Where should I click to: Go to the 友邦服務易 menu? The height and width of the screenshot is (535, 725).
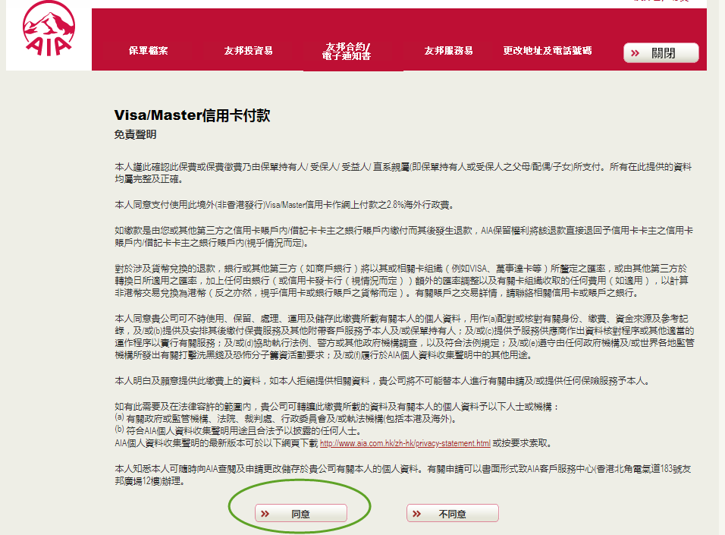pos(448,51)
